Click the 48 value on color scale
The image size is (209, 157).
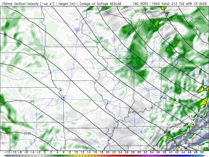(x=196, y=152)
